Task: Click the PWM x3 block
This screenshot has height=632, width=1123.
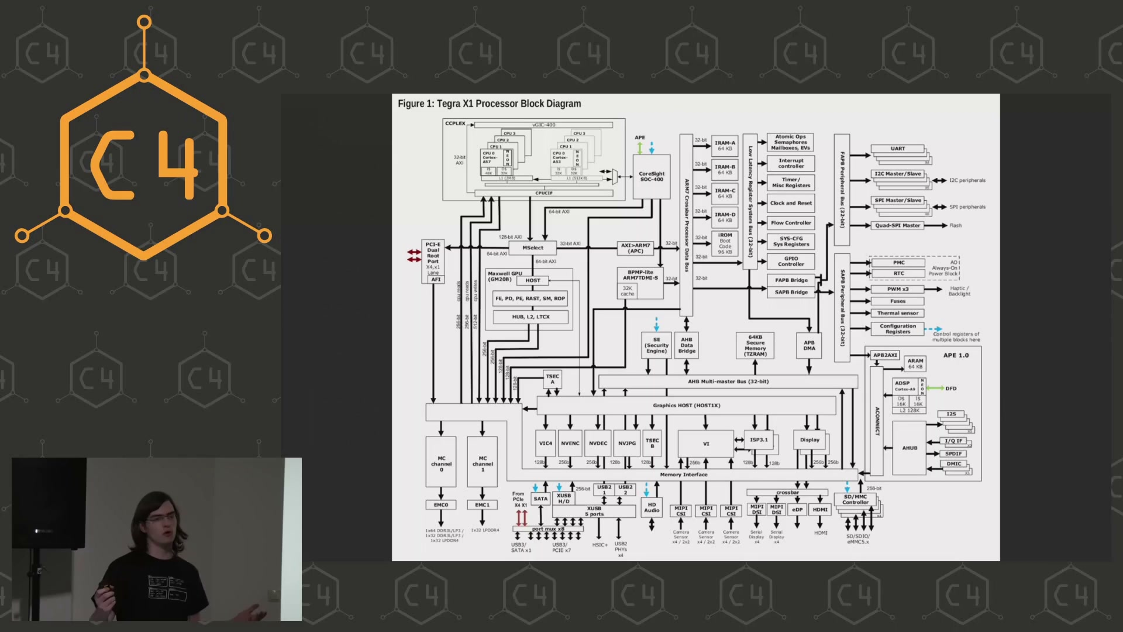Action: (x=898, y=289)
